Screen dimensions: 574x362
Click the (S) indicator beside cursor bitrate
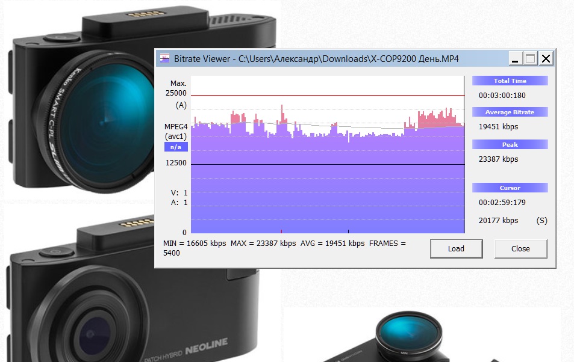pos(541,221)
